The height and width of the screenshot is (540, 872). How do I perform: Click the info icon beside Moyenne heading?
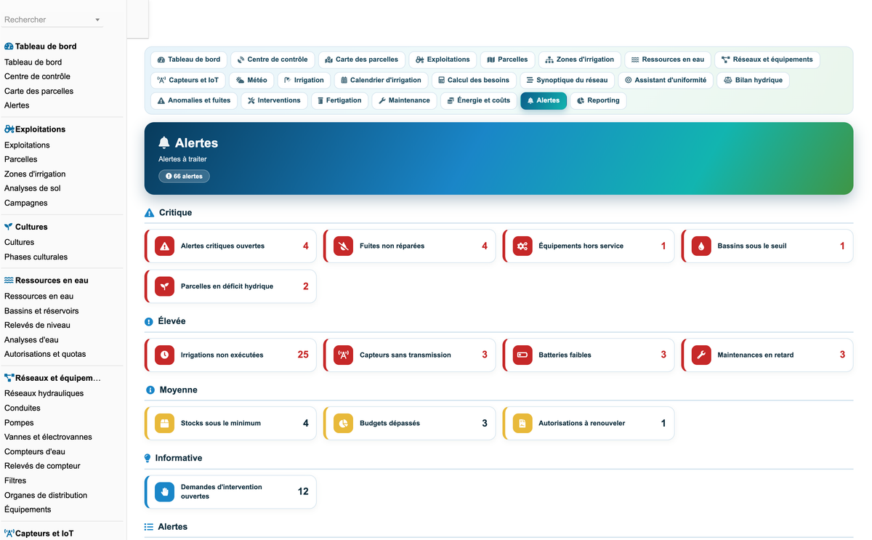[x=150, y=390]
